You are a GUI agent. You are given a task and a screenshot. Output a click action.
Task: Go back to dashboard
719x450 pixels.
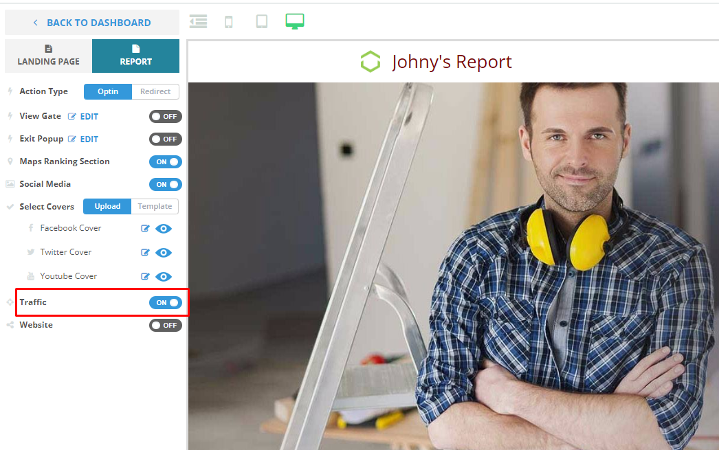92,23
